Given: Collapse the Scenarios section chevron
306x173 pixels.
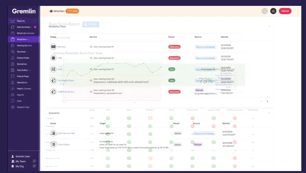Looking at the screenshot, I should 270,113.
